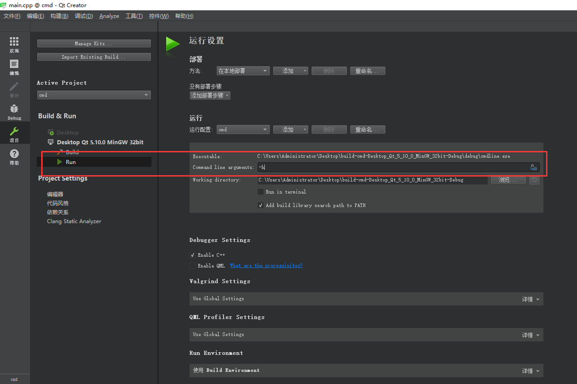Open the cmd run configuration dropdown
The width and height of the screenshot is (577, 384).
pyautogui.click(x=243, y=129)
